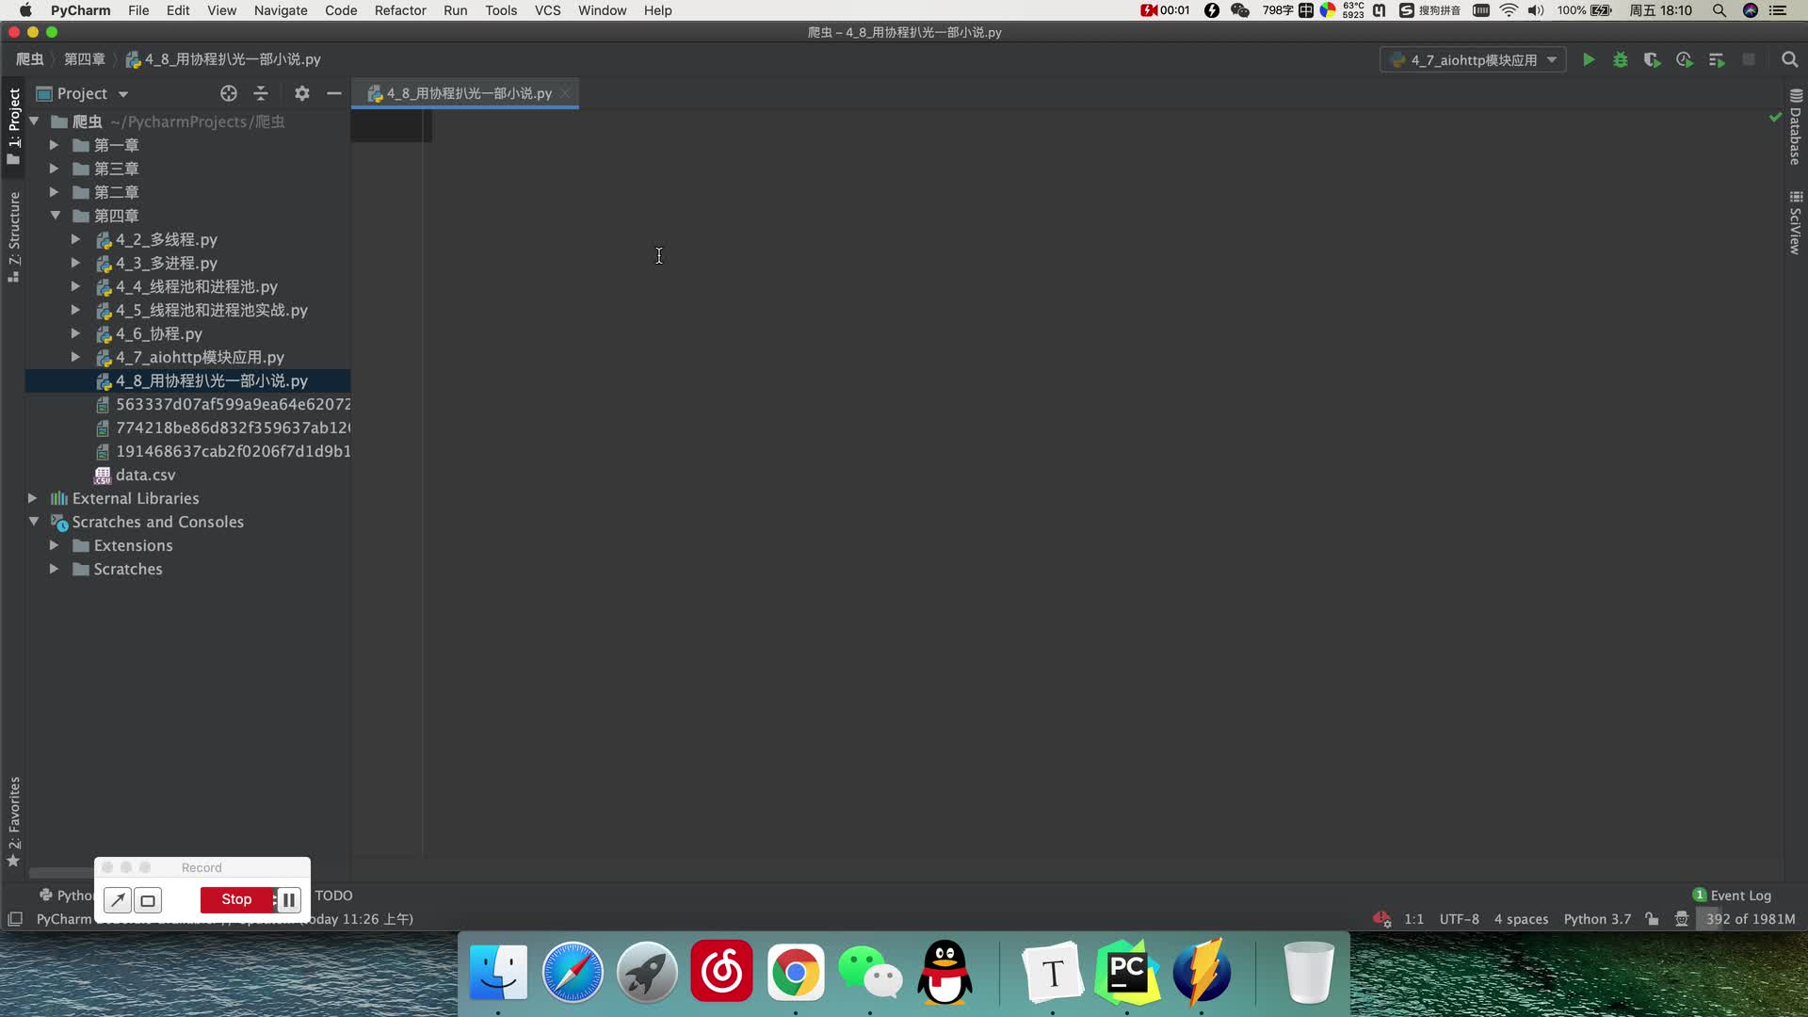Click the 第四章 breadcrumb in navigation bar
The image size is (1808, 1017).
[85, 59]
